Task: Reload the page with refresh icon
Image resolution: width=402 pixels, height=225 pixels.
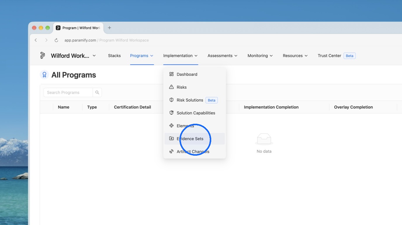Action: click(56, 40)
